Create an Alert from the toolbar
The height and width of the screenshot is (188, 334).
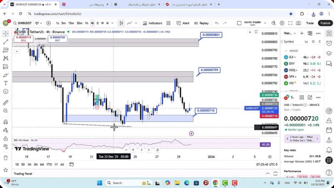pos(183,23)
